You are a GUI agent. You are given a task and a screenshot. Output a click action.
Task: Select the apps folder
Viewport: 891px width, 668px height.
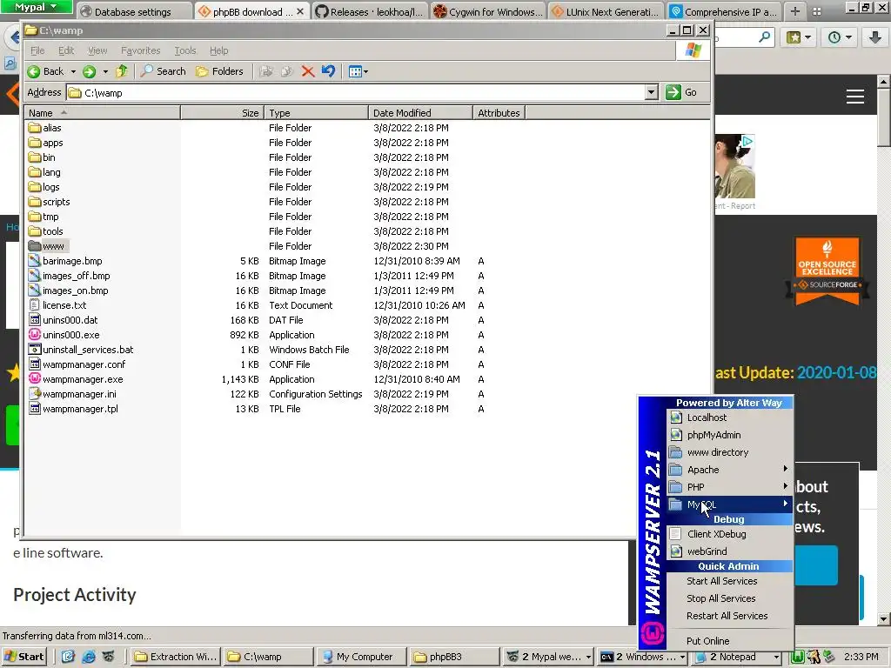point(46,143)
